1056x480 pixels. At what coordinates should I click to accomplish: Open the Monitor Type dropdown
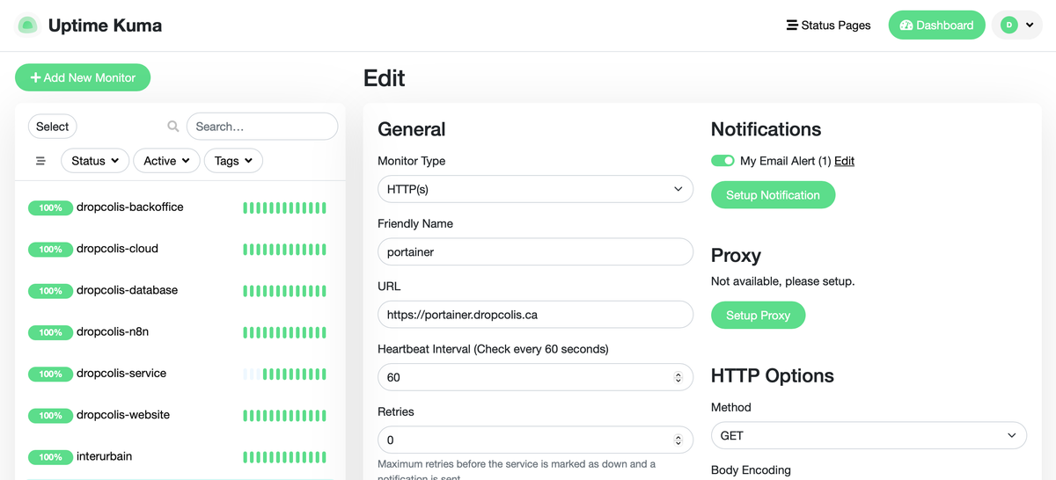point(535,189)
